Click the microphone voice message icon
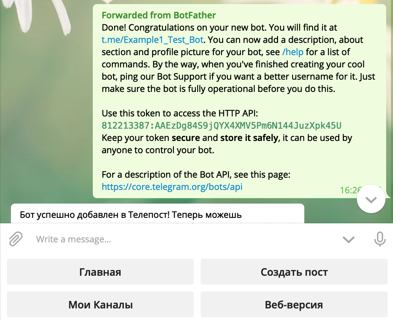Screen dimensions: 393x320 coord(380,239)
